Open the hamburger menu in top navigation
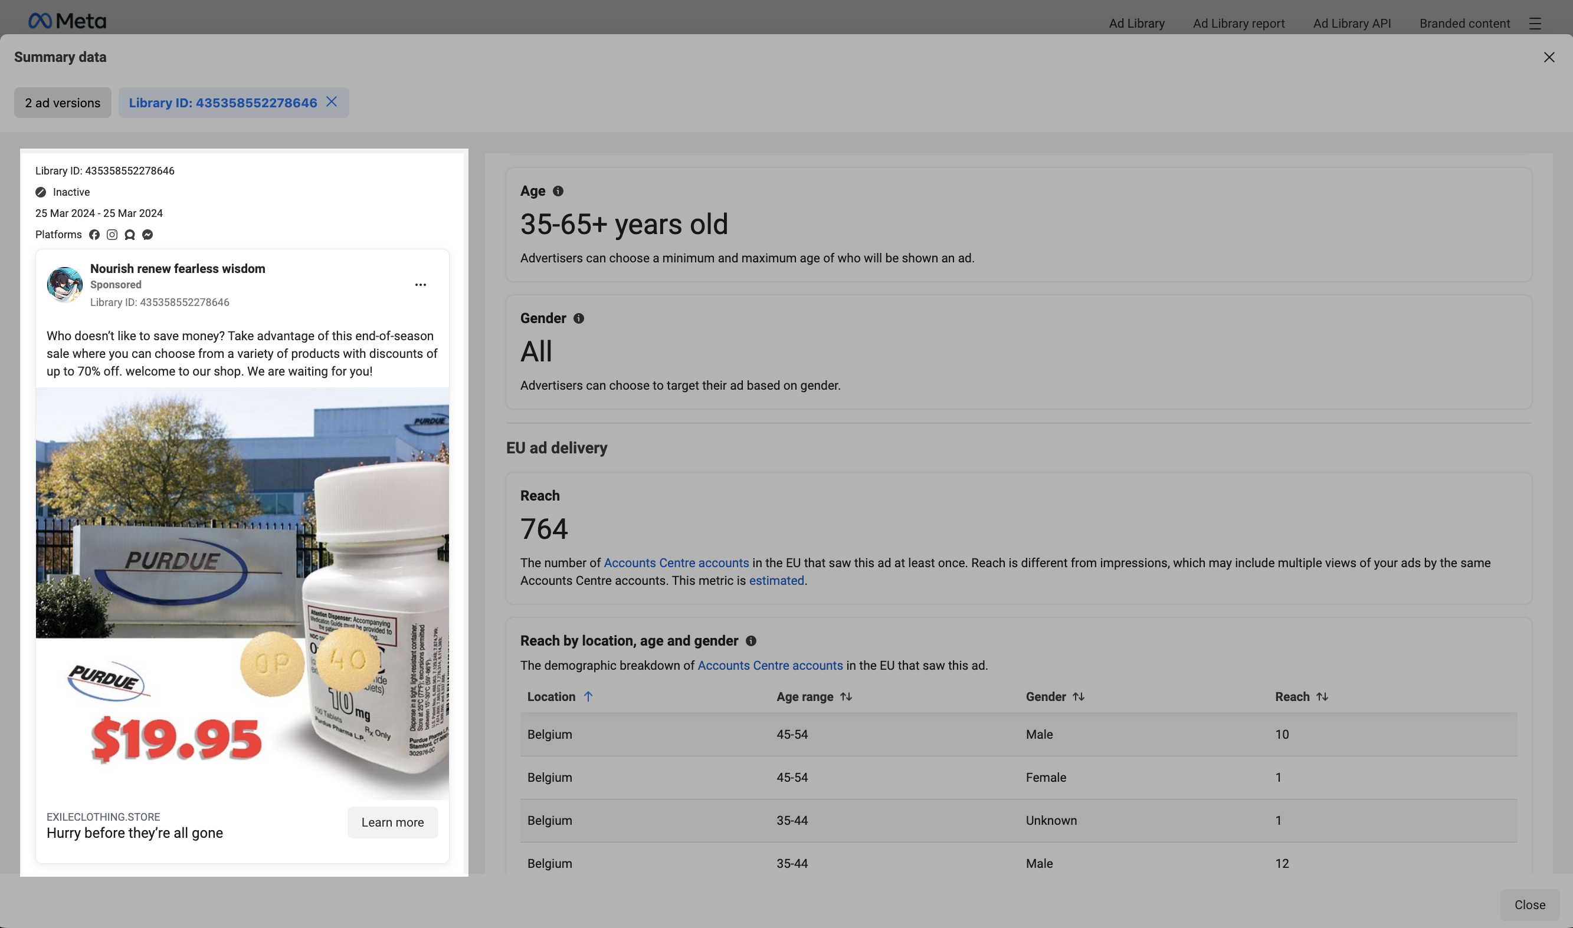1573x928 pixels. pyautogui.click(x=1535, y=24)
